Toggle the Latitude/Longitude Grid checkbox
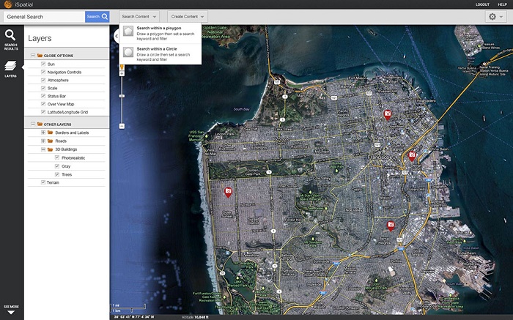 (x=43, y=112)
